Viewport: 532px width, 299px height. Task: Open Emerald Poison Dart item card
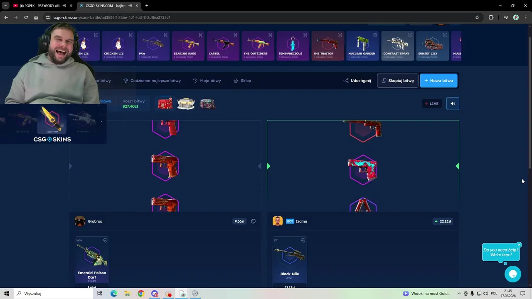click(92, 262)
